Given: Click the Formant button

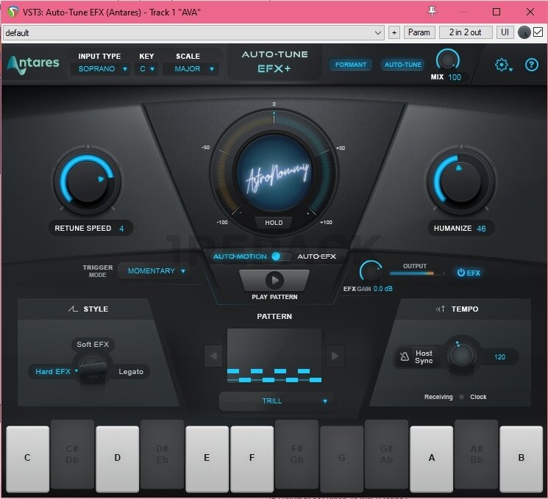Looking at the screenshot, I should [351, 65].
